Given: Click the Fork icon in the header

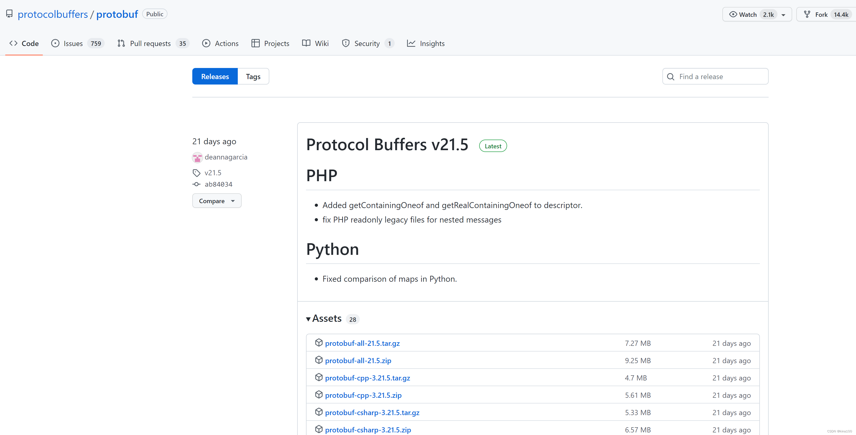Looking at the screenshot, I should [807, 14].
